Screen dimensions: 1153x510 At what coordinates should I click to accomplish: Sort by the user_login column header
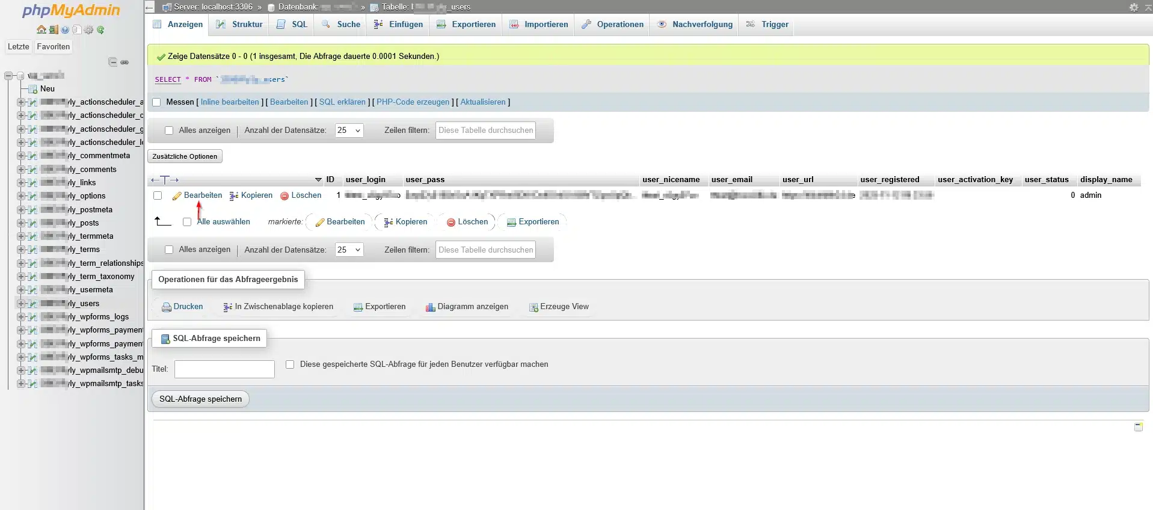click(366, 180)
